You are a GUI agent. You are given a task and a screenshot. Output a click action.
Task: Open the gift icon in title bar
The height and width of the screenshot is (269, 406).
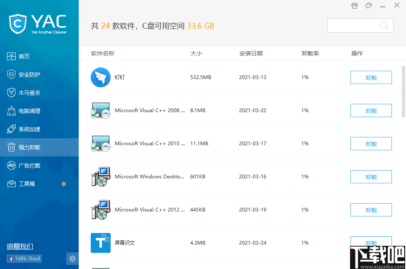pyautogui.click(x=355, y=5)
